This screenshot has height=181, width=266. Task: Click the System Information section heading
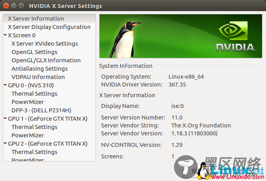pos(126,66)
